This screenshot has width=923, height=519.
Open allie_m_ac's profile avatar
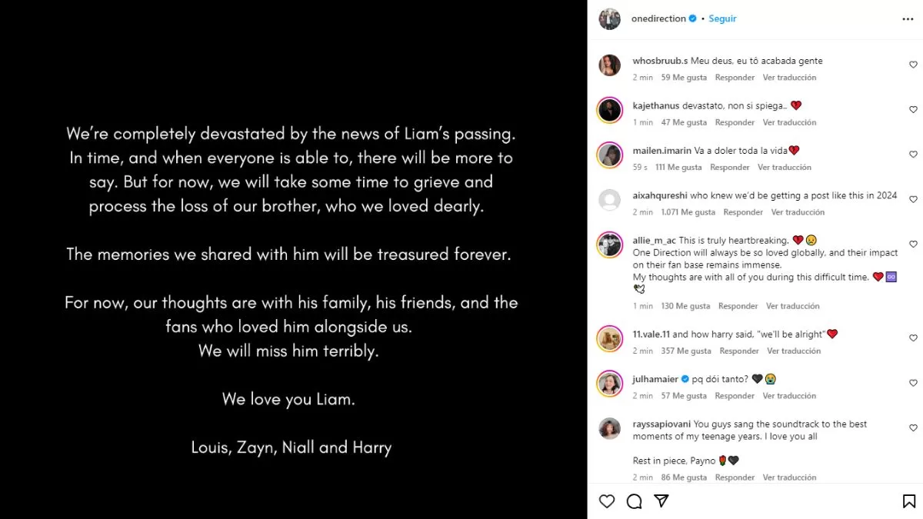(x=610, y=245)
